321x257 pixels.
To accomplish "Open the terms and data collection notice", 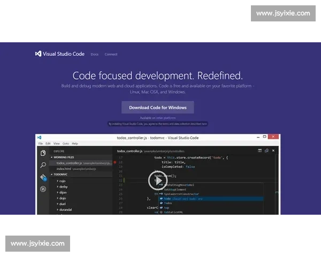I will pos(158,124).
